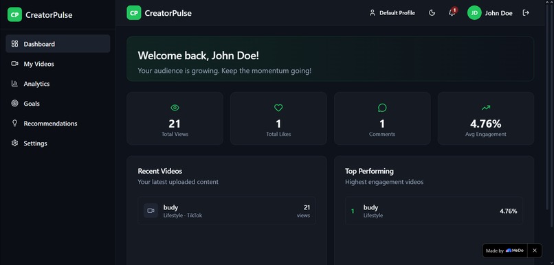Click the 4.76% value in Top Performing

(509, 211)
